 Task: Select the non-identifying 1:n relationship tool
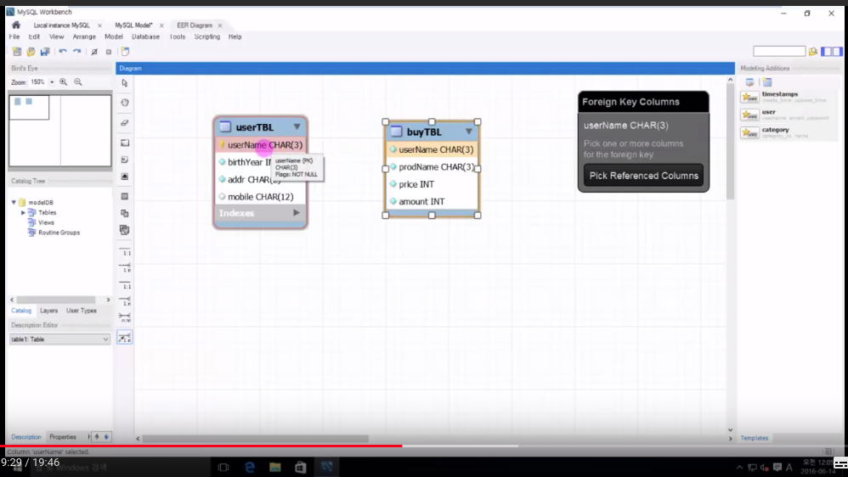pyautogui.click(x=125, y=267)
